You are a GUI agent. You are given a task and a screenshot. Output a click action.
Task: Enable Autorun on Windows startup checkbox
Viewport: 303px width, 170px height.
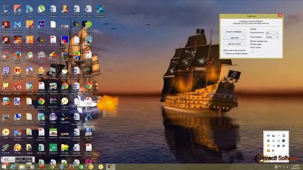pos(224,53)
